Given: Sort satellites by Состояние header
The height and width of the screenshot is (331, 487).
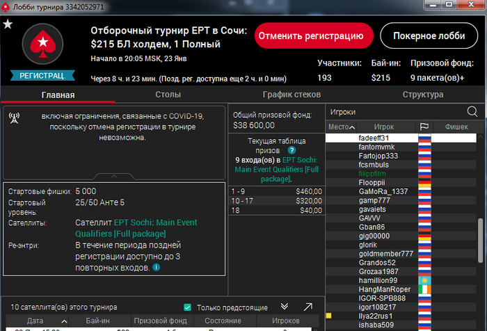Looking at the screenshot, I should click(x=225, y=321).
